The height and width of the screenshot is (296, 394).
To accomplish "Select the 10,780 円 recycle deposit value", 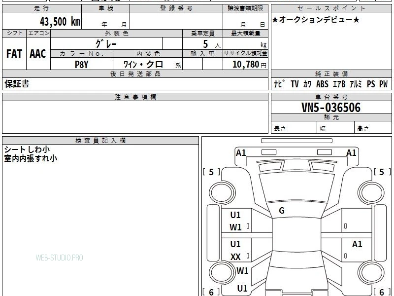I will [249, 65].
